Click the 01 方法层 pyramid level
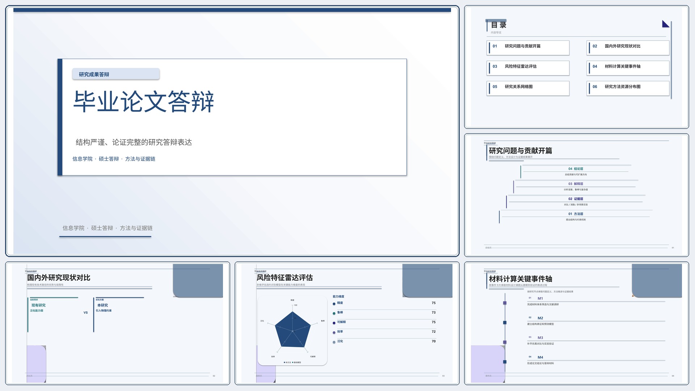This screenshot has height=391, width=695. 576,216
